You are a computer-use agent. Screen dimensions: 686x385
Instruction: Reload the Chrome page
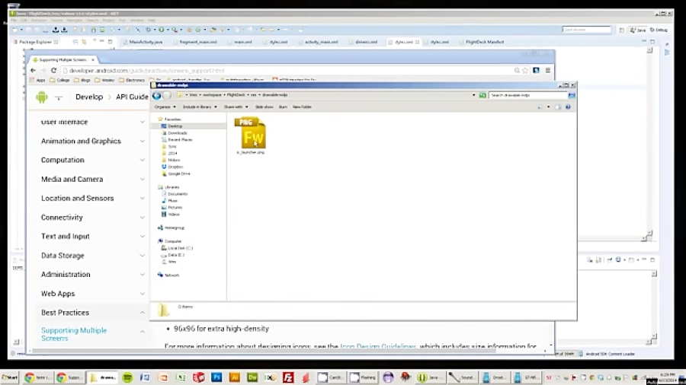[54, 70]
